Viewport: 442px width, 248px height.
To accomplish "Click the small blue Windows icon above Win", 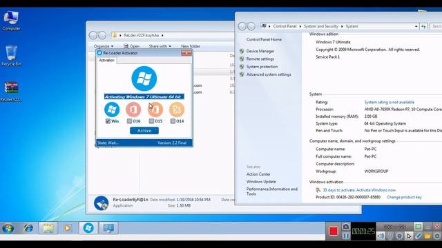I will click(112, 110).
